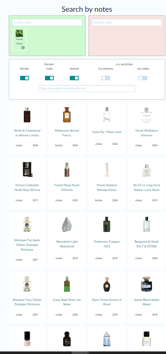Click the Endeavour Fueguia 1833 bottle image
Image resolution: width=166 pixels, height=354 pixels.
107,224
